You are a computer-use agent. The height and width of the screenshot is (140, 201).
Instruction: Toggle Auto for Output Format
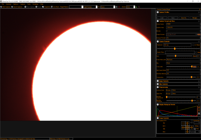pos(199,34)
